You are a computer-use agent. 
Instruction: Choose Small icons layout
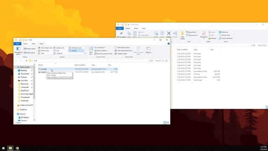(44, 51)
